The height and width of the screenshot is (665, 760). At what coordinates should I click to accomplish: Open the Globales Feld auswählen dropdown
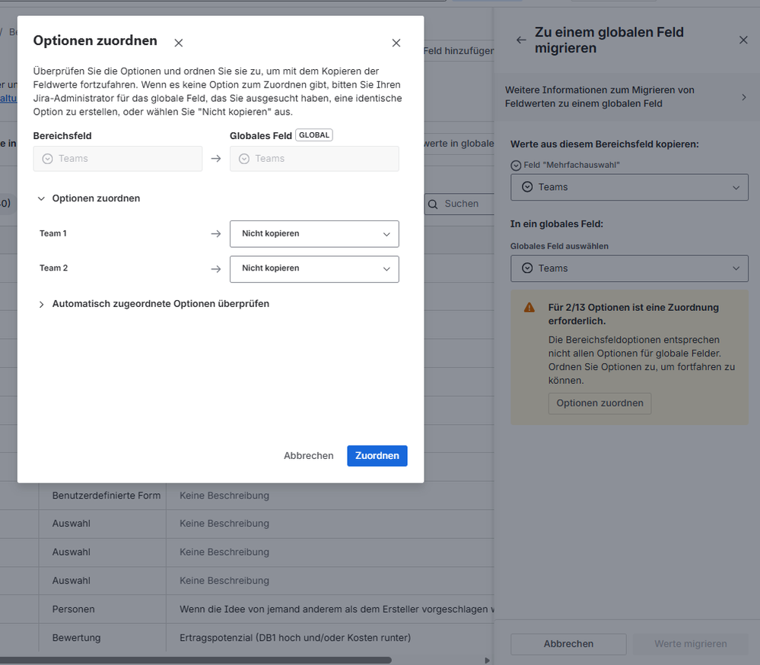point(629,268)
